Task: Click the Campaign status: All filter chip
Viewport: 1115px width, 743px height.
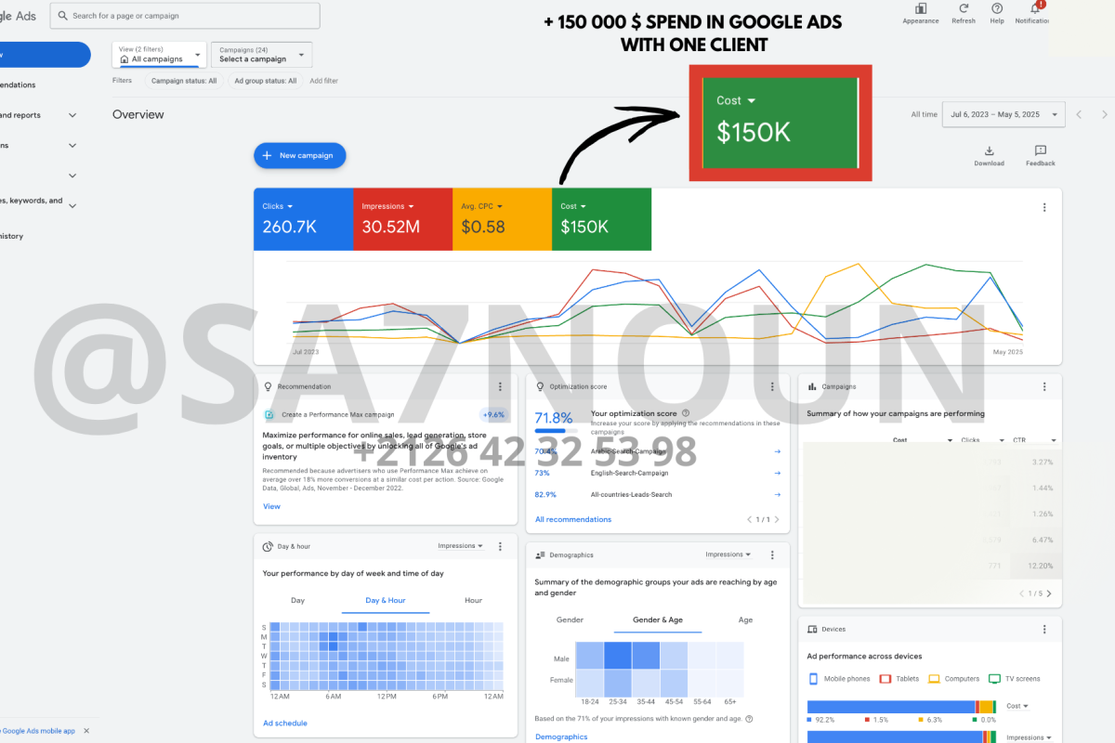Action: pyautogui.click(x=183, y=81)
